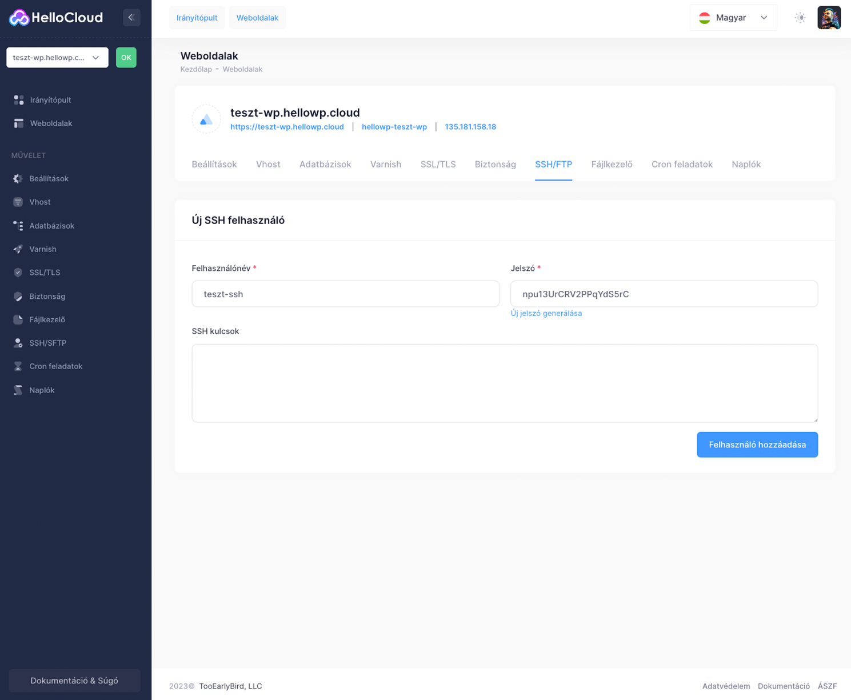Switch to the Fájlkezelő tab
Screen dimensions: 851x700
(x=612, y=165)
